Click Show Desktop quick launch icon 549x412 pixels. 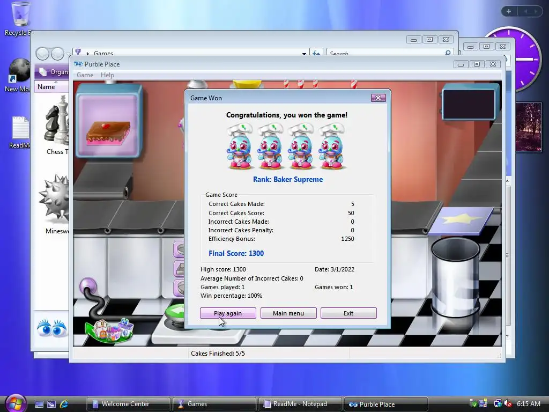tap(39, 404)
